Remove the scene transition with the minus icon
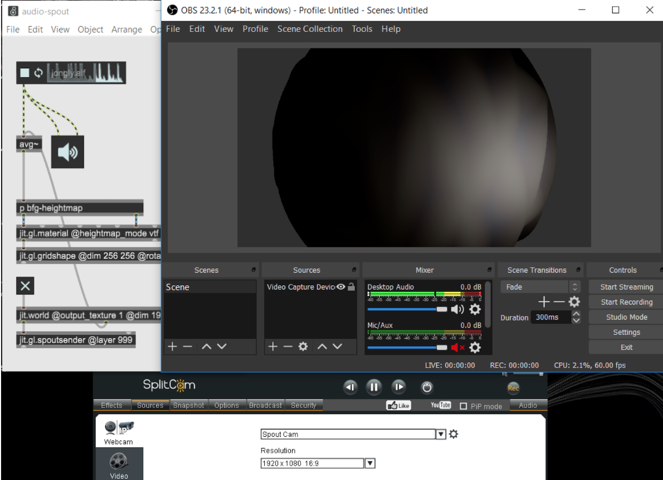This screenshot has height=480, width=663. 558,302
